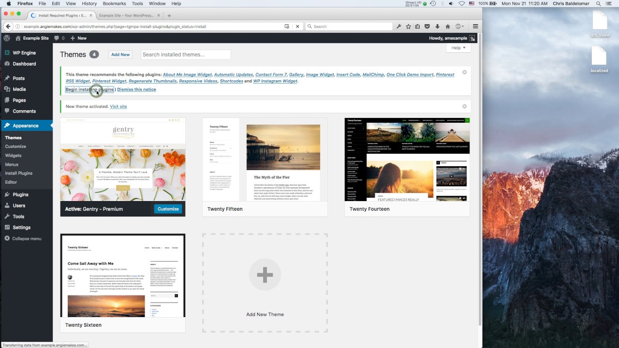619x348 pixels.
Task: Select the Twenty Sixteen theme thumbnail
Action: tap(123, 275)
